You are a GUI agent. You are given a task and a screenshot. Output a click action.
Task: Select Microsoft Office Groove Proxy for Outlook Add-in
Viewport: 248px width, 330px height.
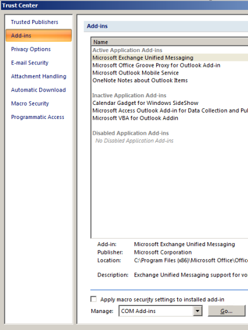pos(170,65)
